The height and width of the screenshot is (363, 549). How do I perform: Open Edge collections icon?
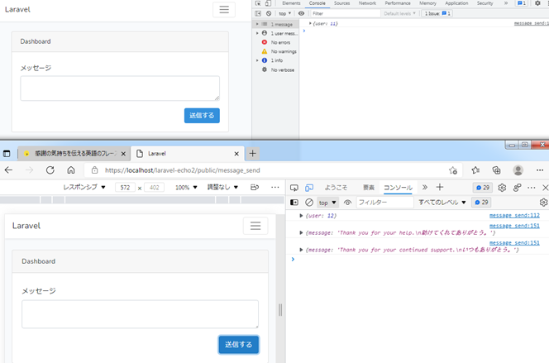pos(496,170)
